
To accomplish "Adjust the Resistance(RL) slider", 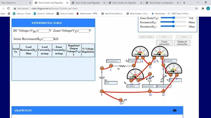I will pos(173,26).
